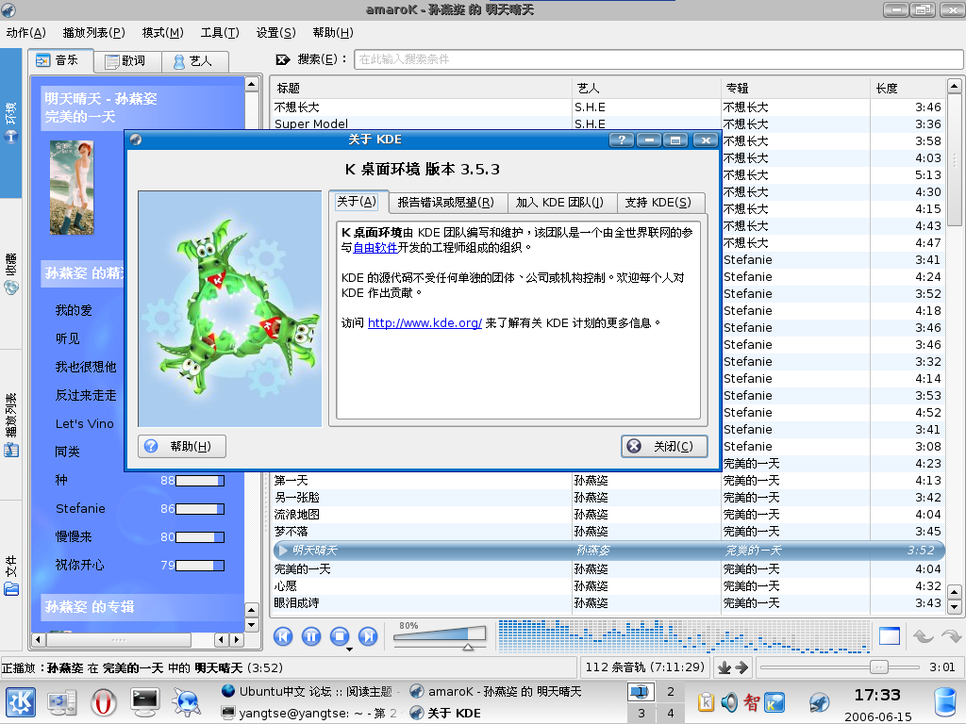The image size is (966, 724).
Task: Open the 帮助(H) menu in amaroK
Action: (333, 33)
